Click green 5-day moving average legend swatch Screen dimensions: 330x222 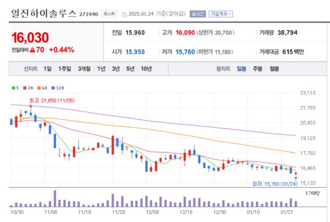13,88
